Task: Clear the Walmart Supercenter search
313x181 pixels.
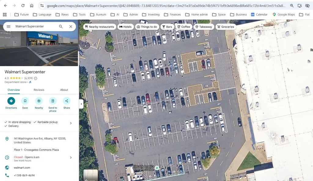Action: (71, 26)
